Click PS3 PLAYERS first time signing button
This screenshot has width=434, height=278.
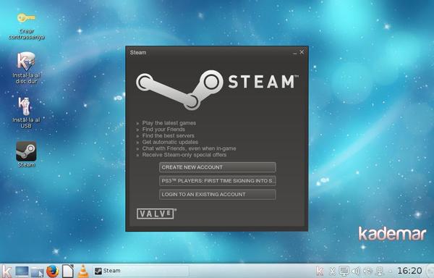coord(218,181)
